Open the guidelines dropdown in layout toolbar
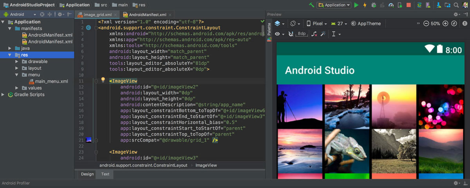The width and height of the screenshot is (470, 188). pos(336,34)
